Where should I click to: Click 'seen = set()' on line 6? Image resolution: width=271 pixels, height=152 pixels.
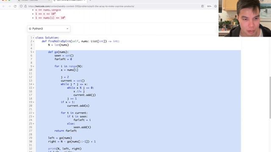[x=64, y=56]
